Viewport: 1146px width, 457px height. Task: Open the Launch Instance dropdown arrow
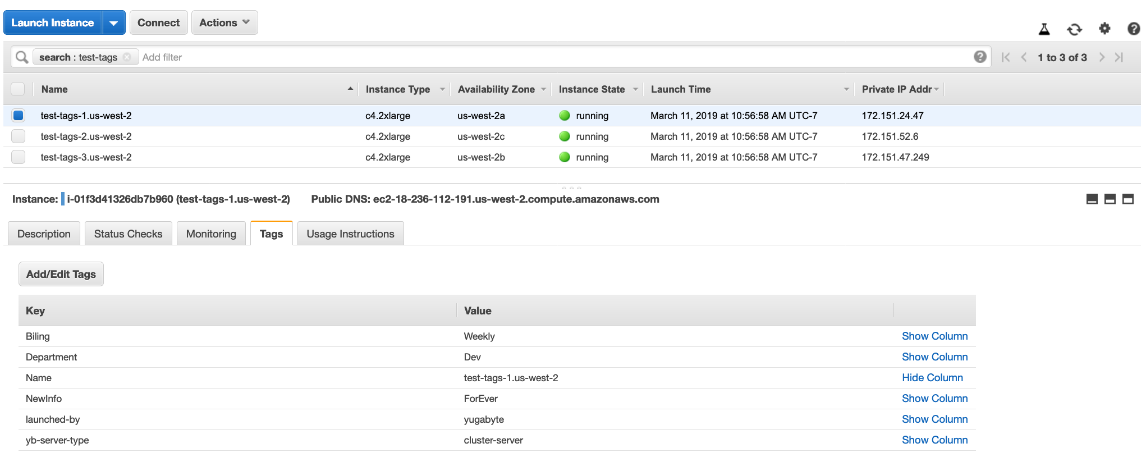click(x=113, y=23)
